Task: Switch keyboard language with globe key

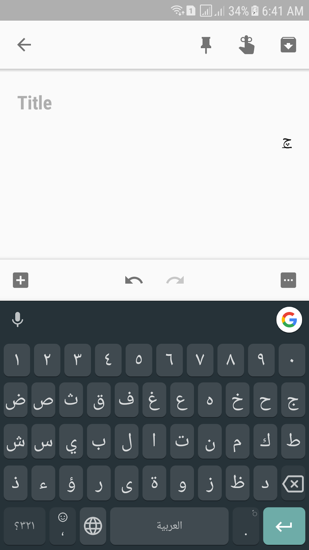Action: coord(93,526)
